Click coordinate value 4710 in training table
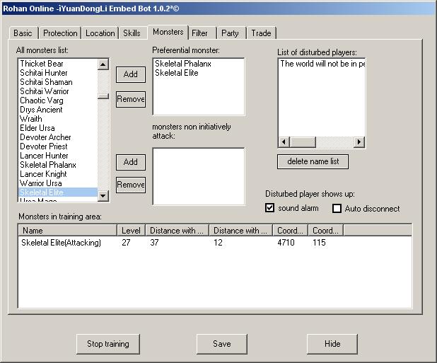The width and height of the screenshot is (437, 363). pos(286,243)
